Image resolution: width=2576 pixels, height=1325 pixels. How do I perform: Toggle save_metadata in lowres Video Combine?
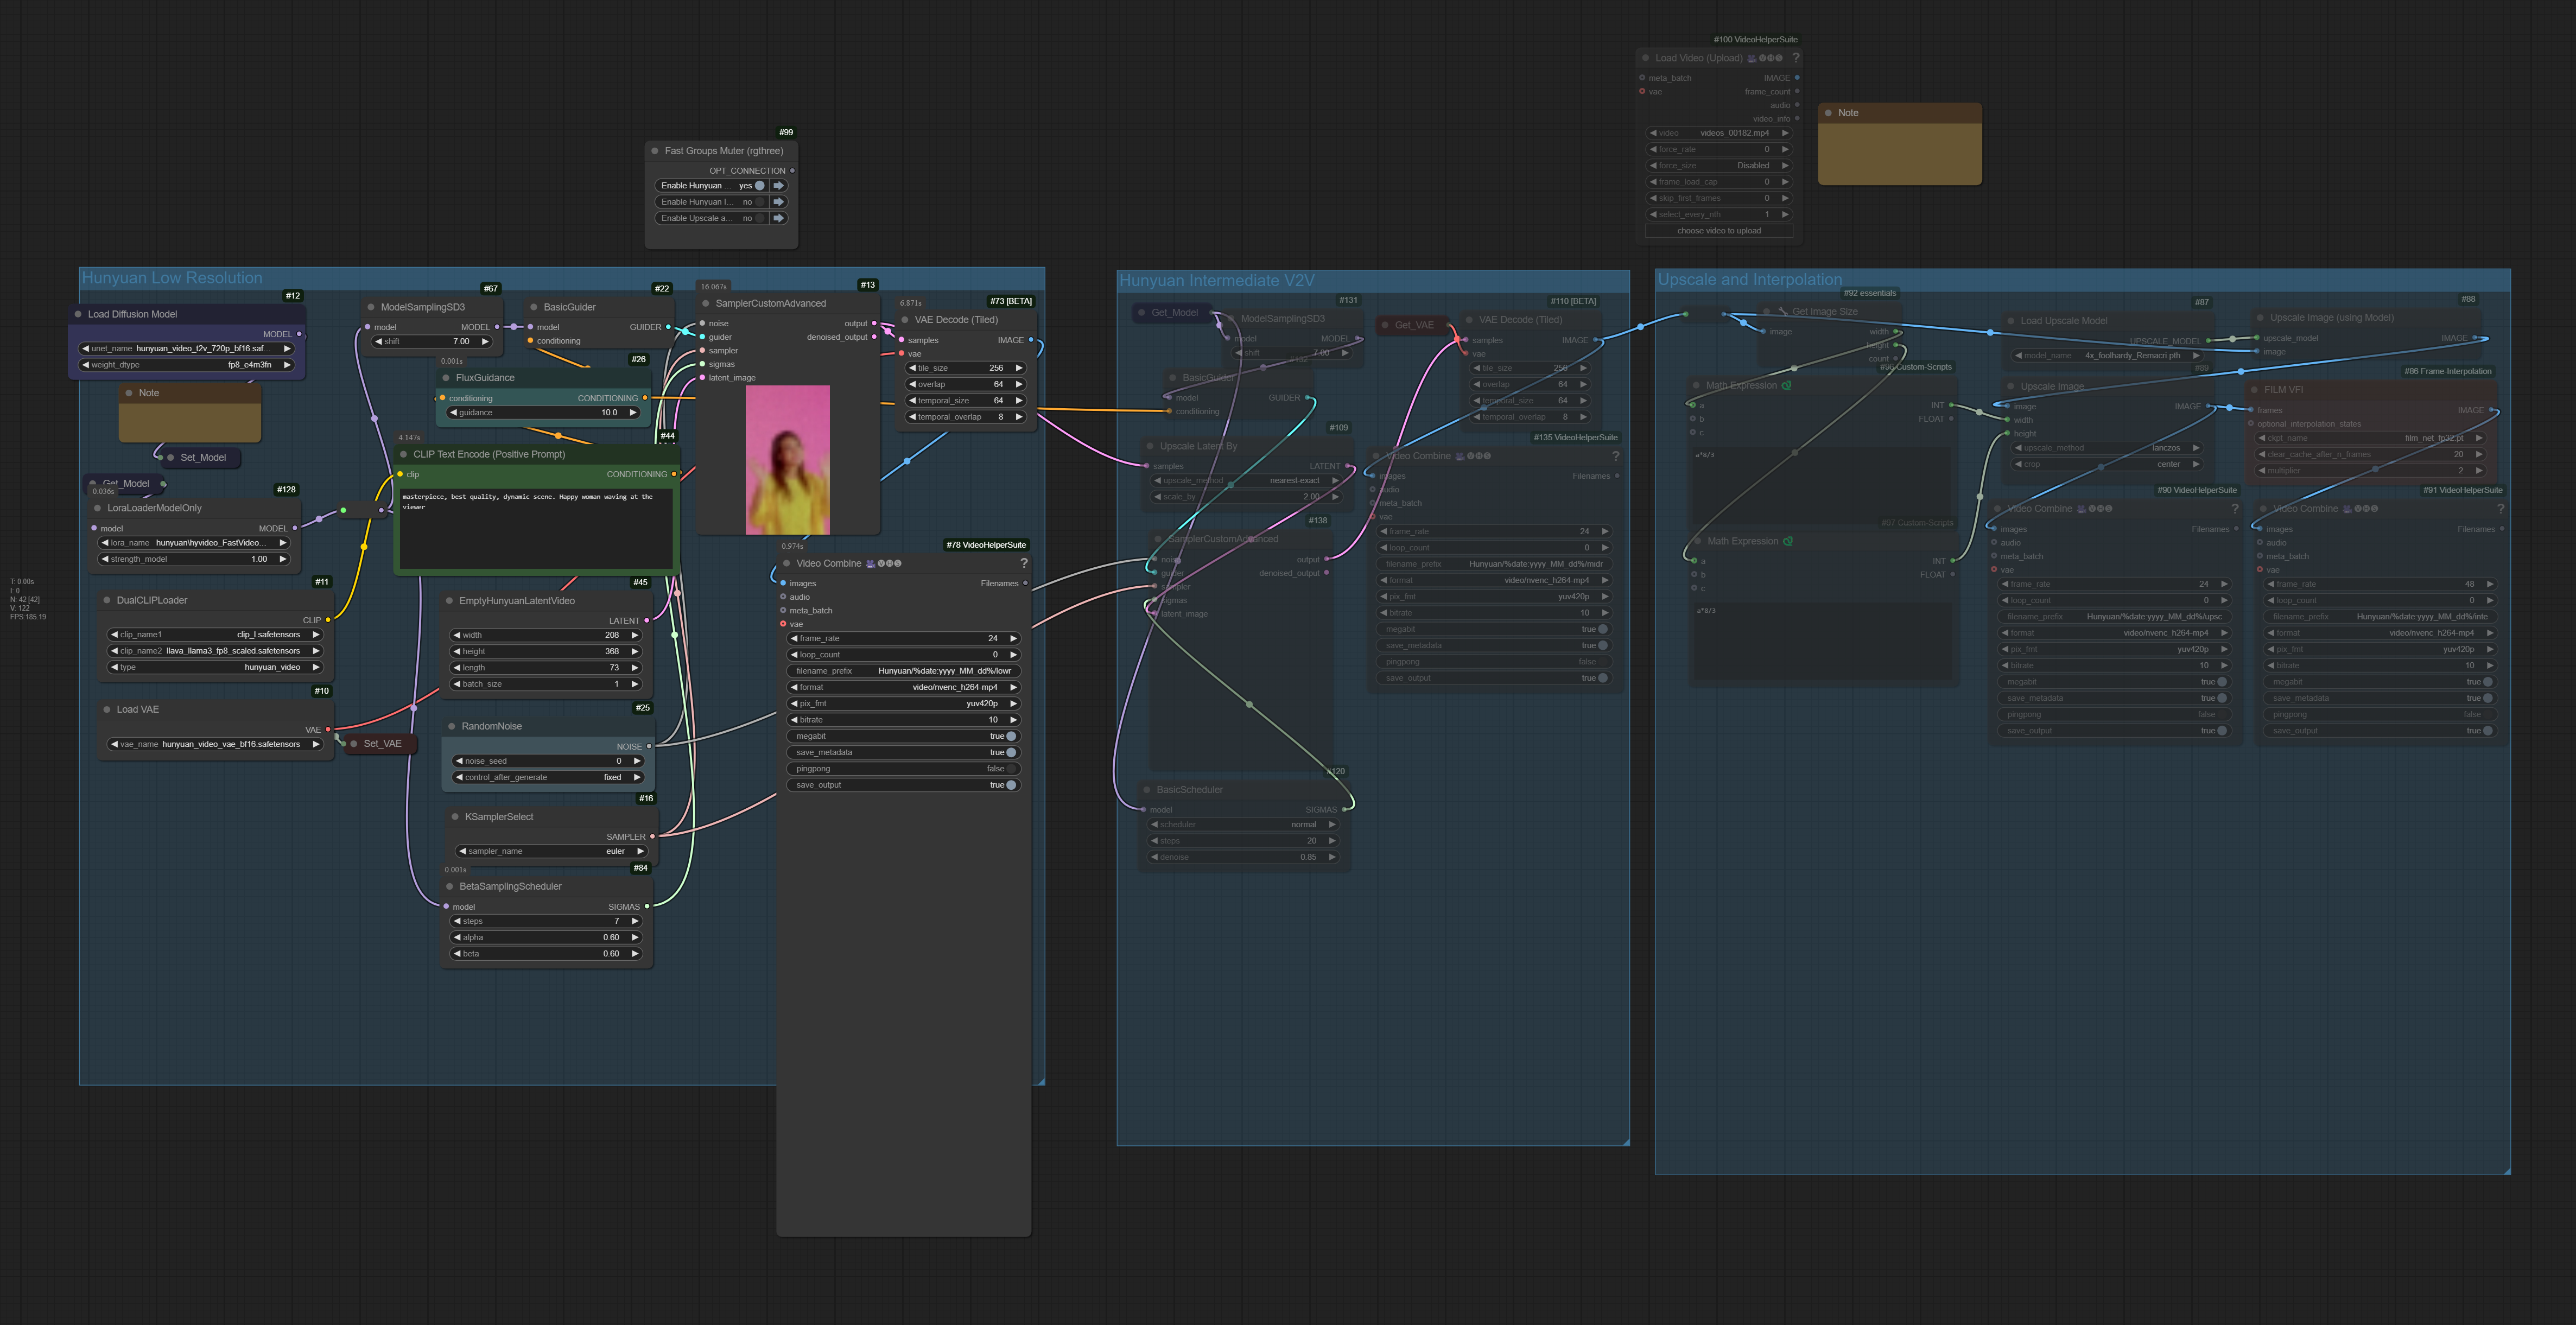1011,753
